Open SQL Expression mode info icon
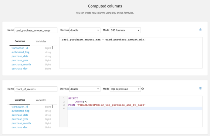This screenshot has height=136, width=210. 143,89
